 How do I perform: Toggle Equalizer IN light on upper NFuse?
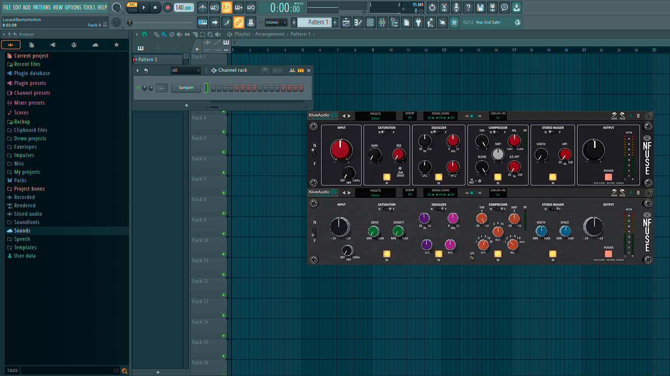pyautogui.click(x=438, y=177)
